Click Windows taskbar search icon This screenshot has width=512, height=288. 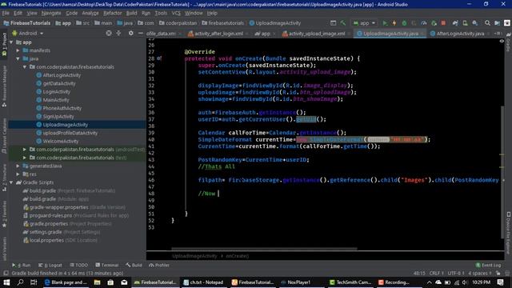20,282
